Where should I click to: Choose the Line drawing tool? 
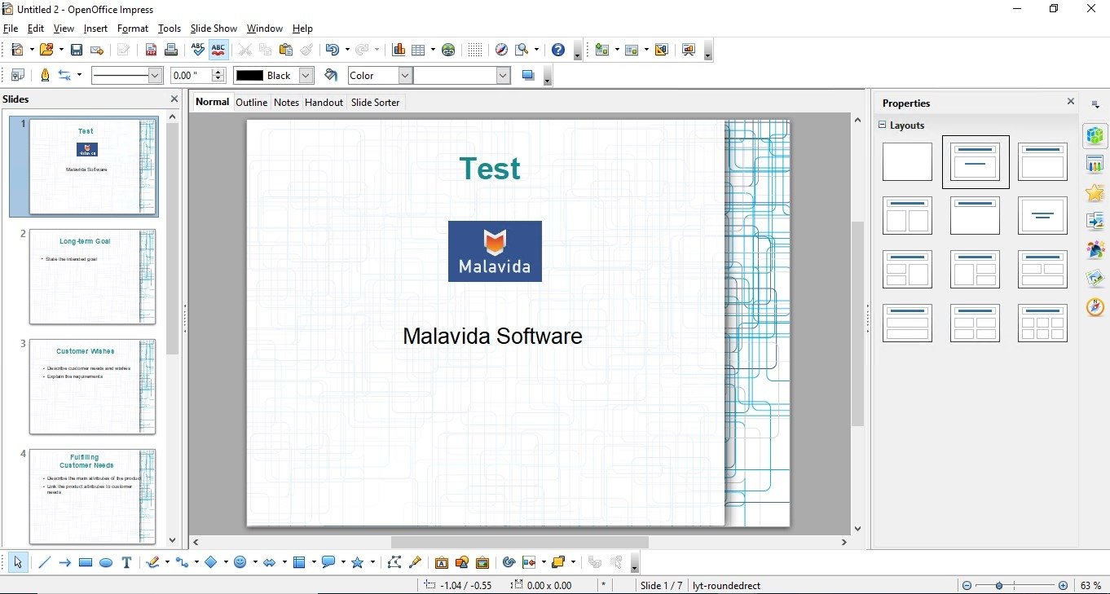pyautogui.click(x=45, y=562)
